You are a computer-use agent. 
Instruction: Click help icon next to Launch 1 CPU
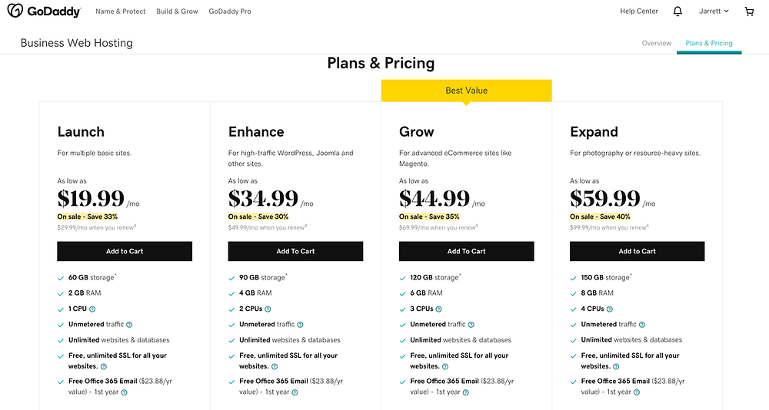(x=92, y=309)
